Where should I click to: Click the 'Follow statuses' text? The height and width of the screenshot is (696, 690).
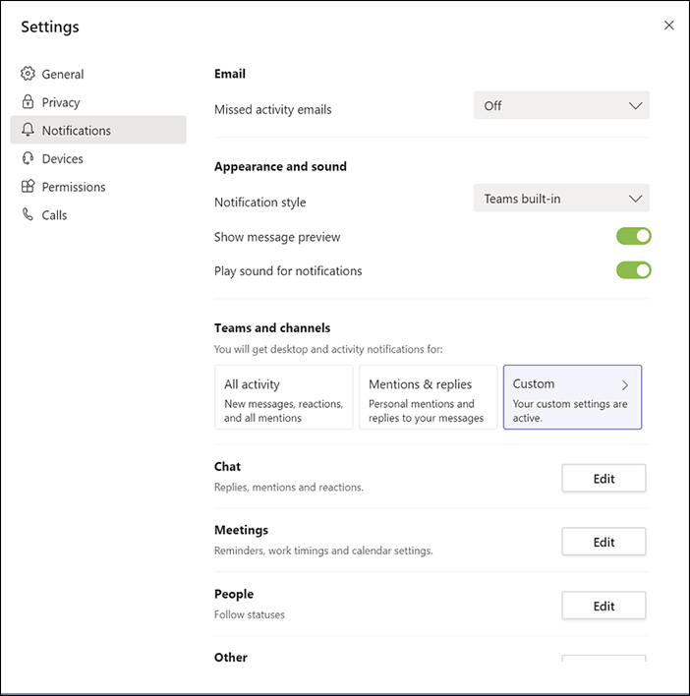[x=250, y=614]
